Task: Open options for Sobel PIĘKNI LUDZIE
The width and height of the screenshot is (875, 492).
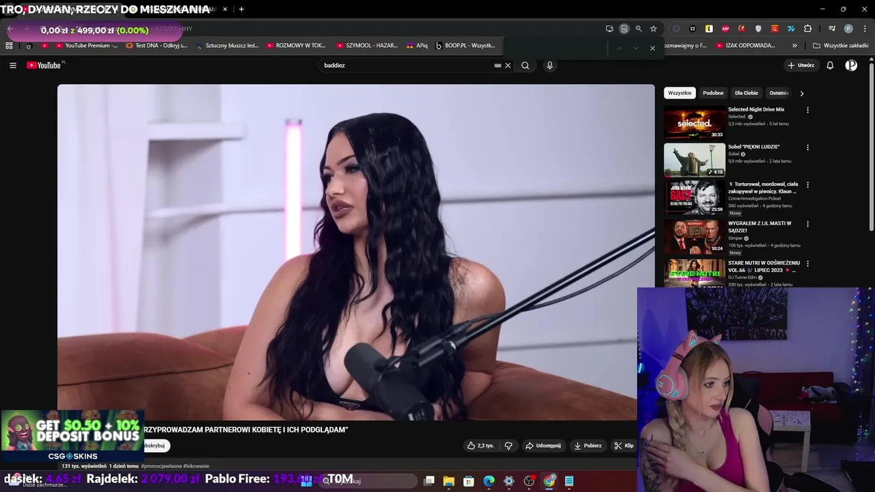Action: point(807,147)
